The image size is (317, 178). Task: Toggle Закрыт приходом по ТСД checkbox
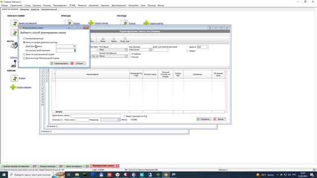[124, 116]
